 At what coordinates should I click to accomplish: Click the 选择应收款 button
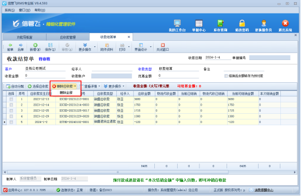coord(38,87)
